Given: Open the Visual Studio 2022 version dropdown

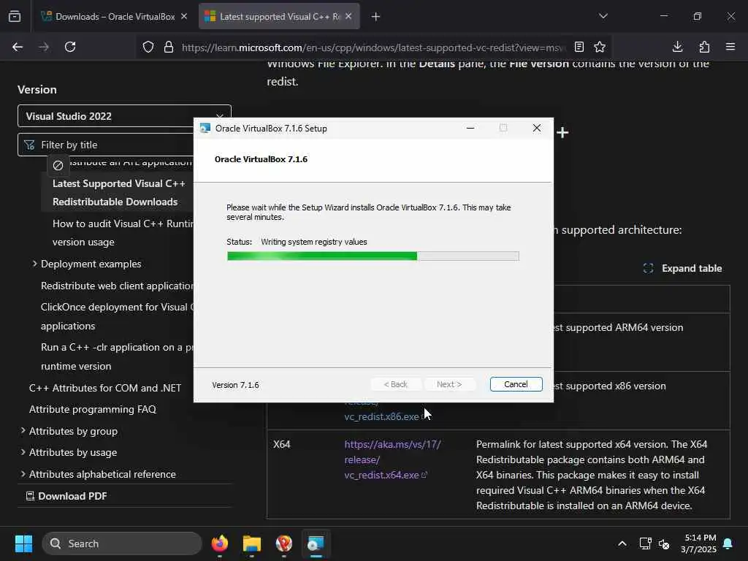Looking at the screenshot, I should click(124, 116).
